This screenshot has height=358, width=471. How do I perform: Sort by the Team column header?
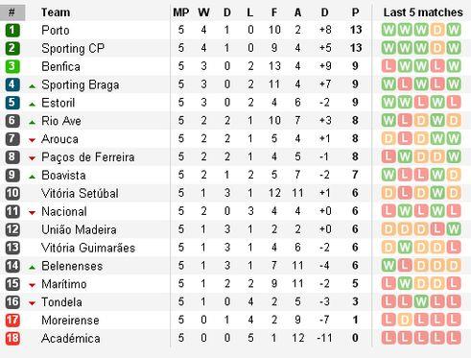pos(56,12)
